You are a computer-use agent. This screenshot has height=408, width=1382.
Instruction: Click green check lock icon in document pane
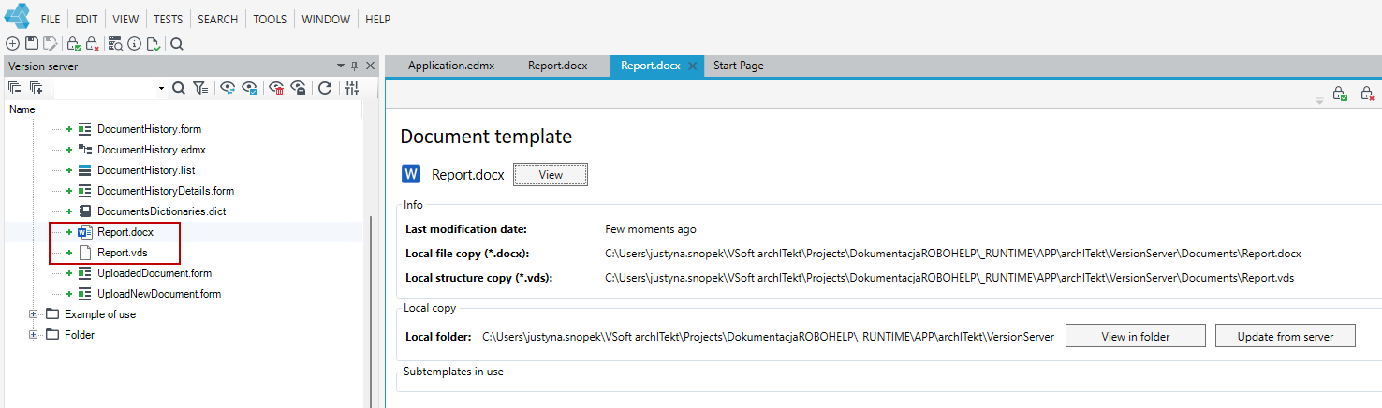pyautogui.click(x=1340, y=94)
